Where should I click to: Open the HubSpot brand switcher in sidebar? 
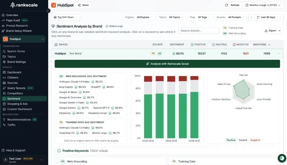tap(24, 39)
